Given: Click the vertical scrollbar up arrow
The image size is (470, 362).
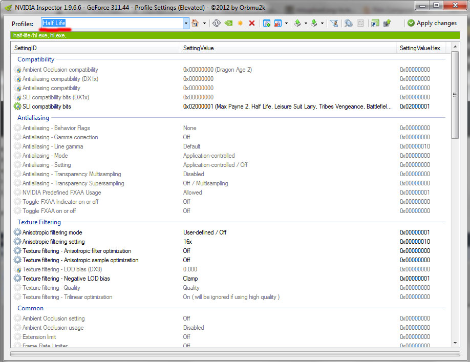Looking at the screenshot, I should [455, 47].
